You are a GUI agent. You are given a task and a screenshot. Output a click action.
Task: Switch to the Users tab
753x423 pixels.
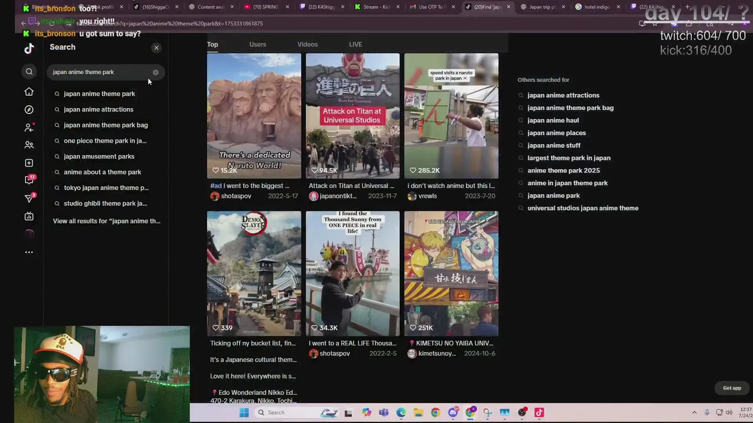pos(258,45)
